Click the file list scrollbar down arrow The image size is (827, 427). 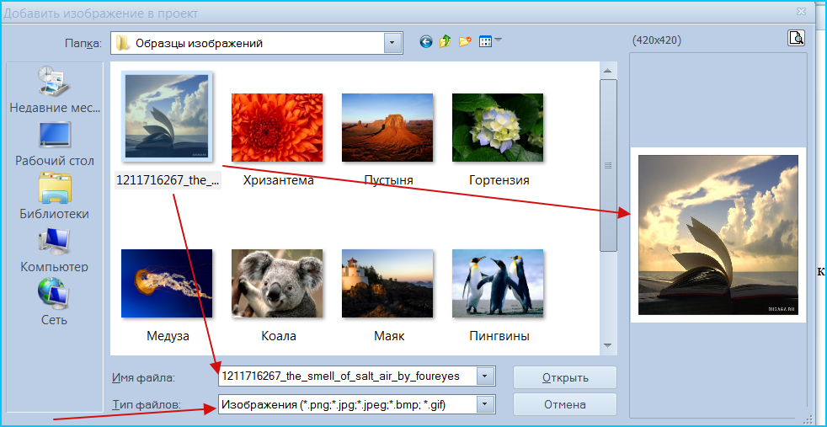tap(607, 346)
